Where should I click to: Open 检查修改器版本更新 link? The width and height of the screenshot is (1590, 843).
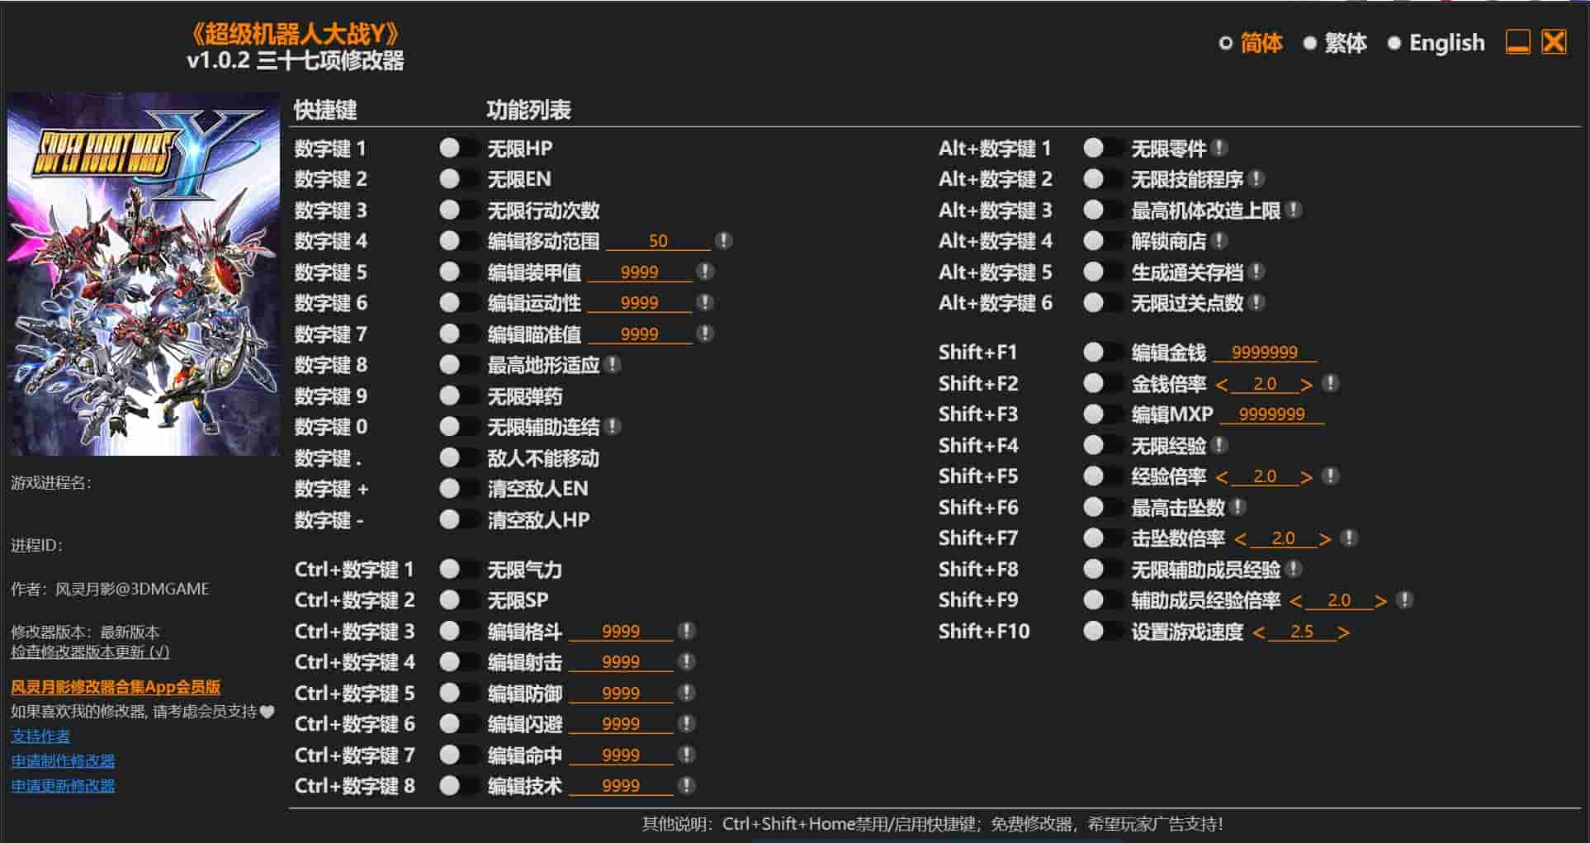pyautogui.click(x=90, y=652)
